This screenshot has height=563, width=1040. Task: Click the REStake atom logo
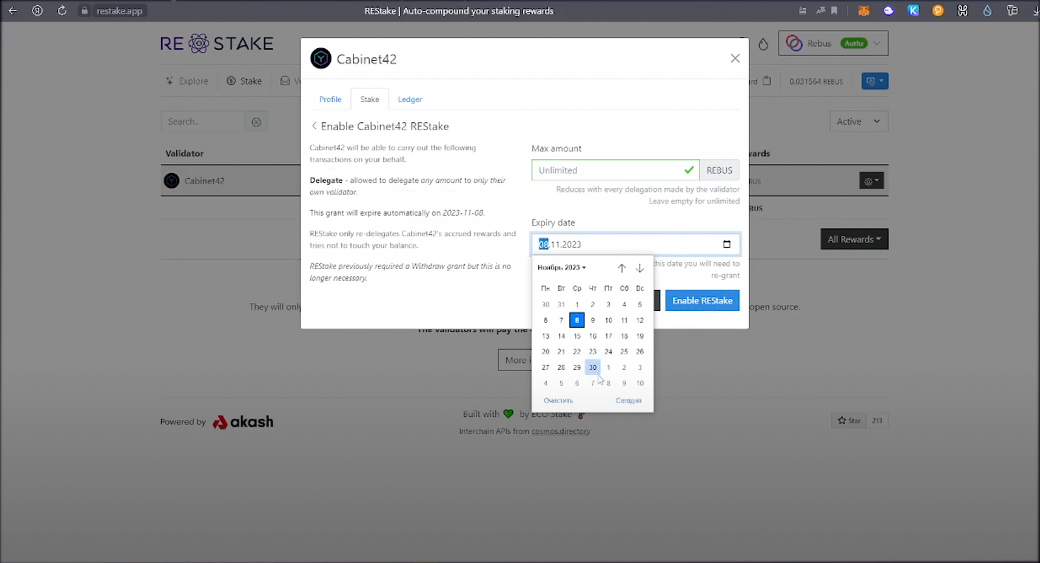(x=199, y=44)
